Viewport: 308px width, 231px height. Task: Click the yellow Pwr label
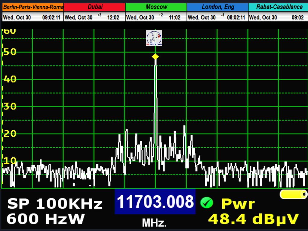[x=238, y=204]
